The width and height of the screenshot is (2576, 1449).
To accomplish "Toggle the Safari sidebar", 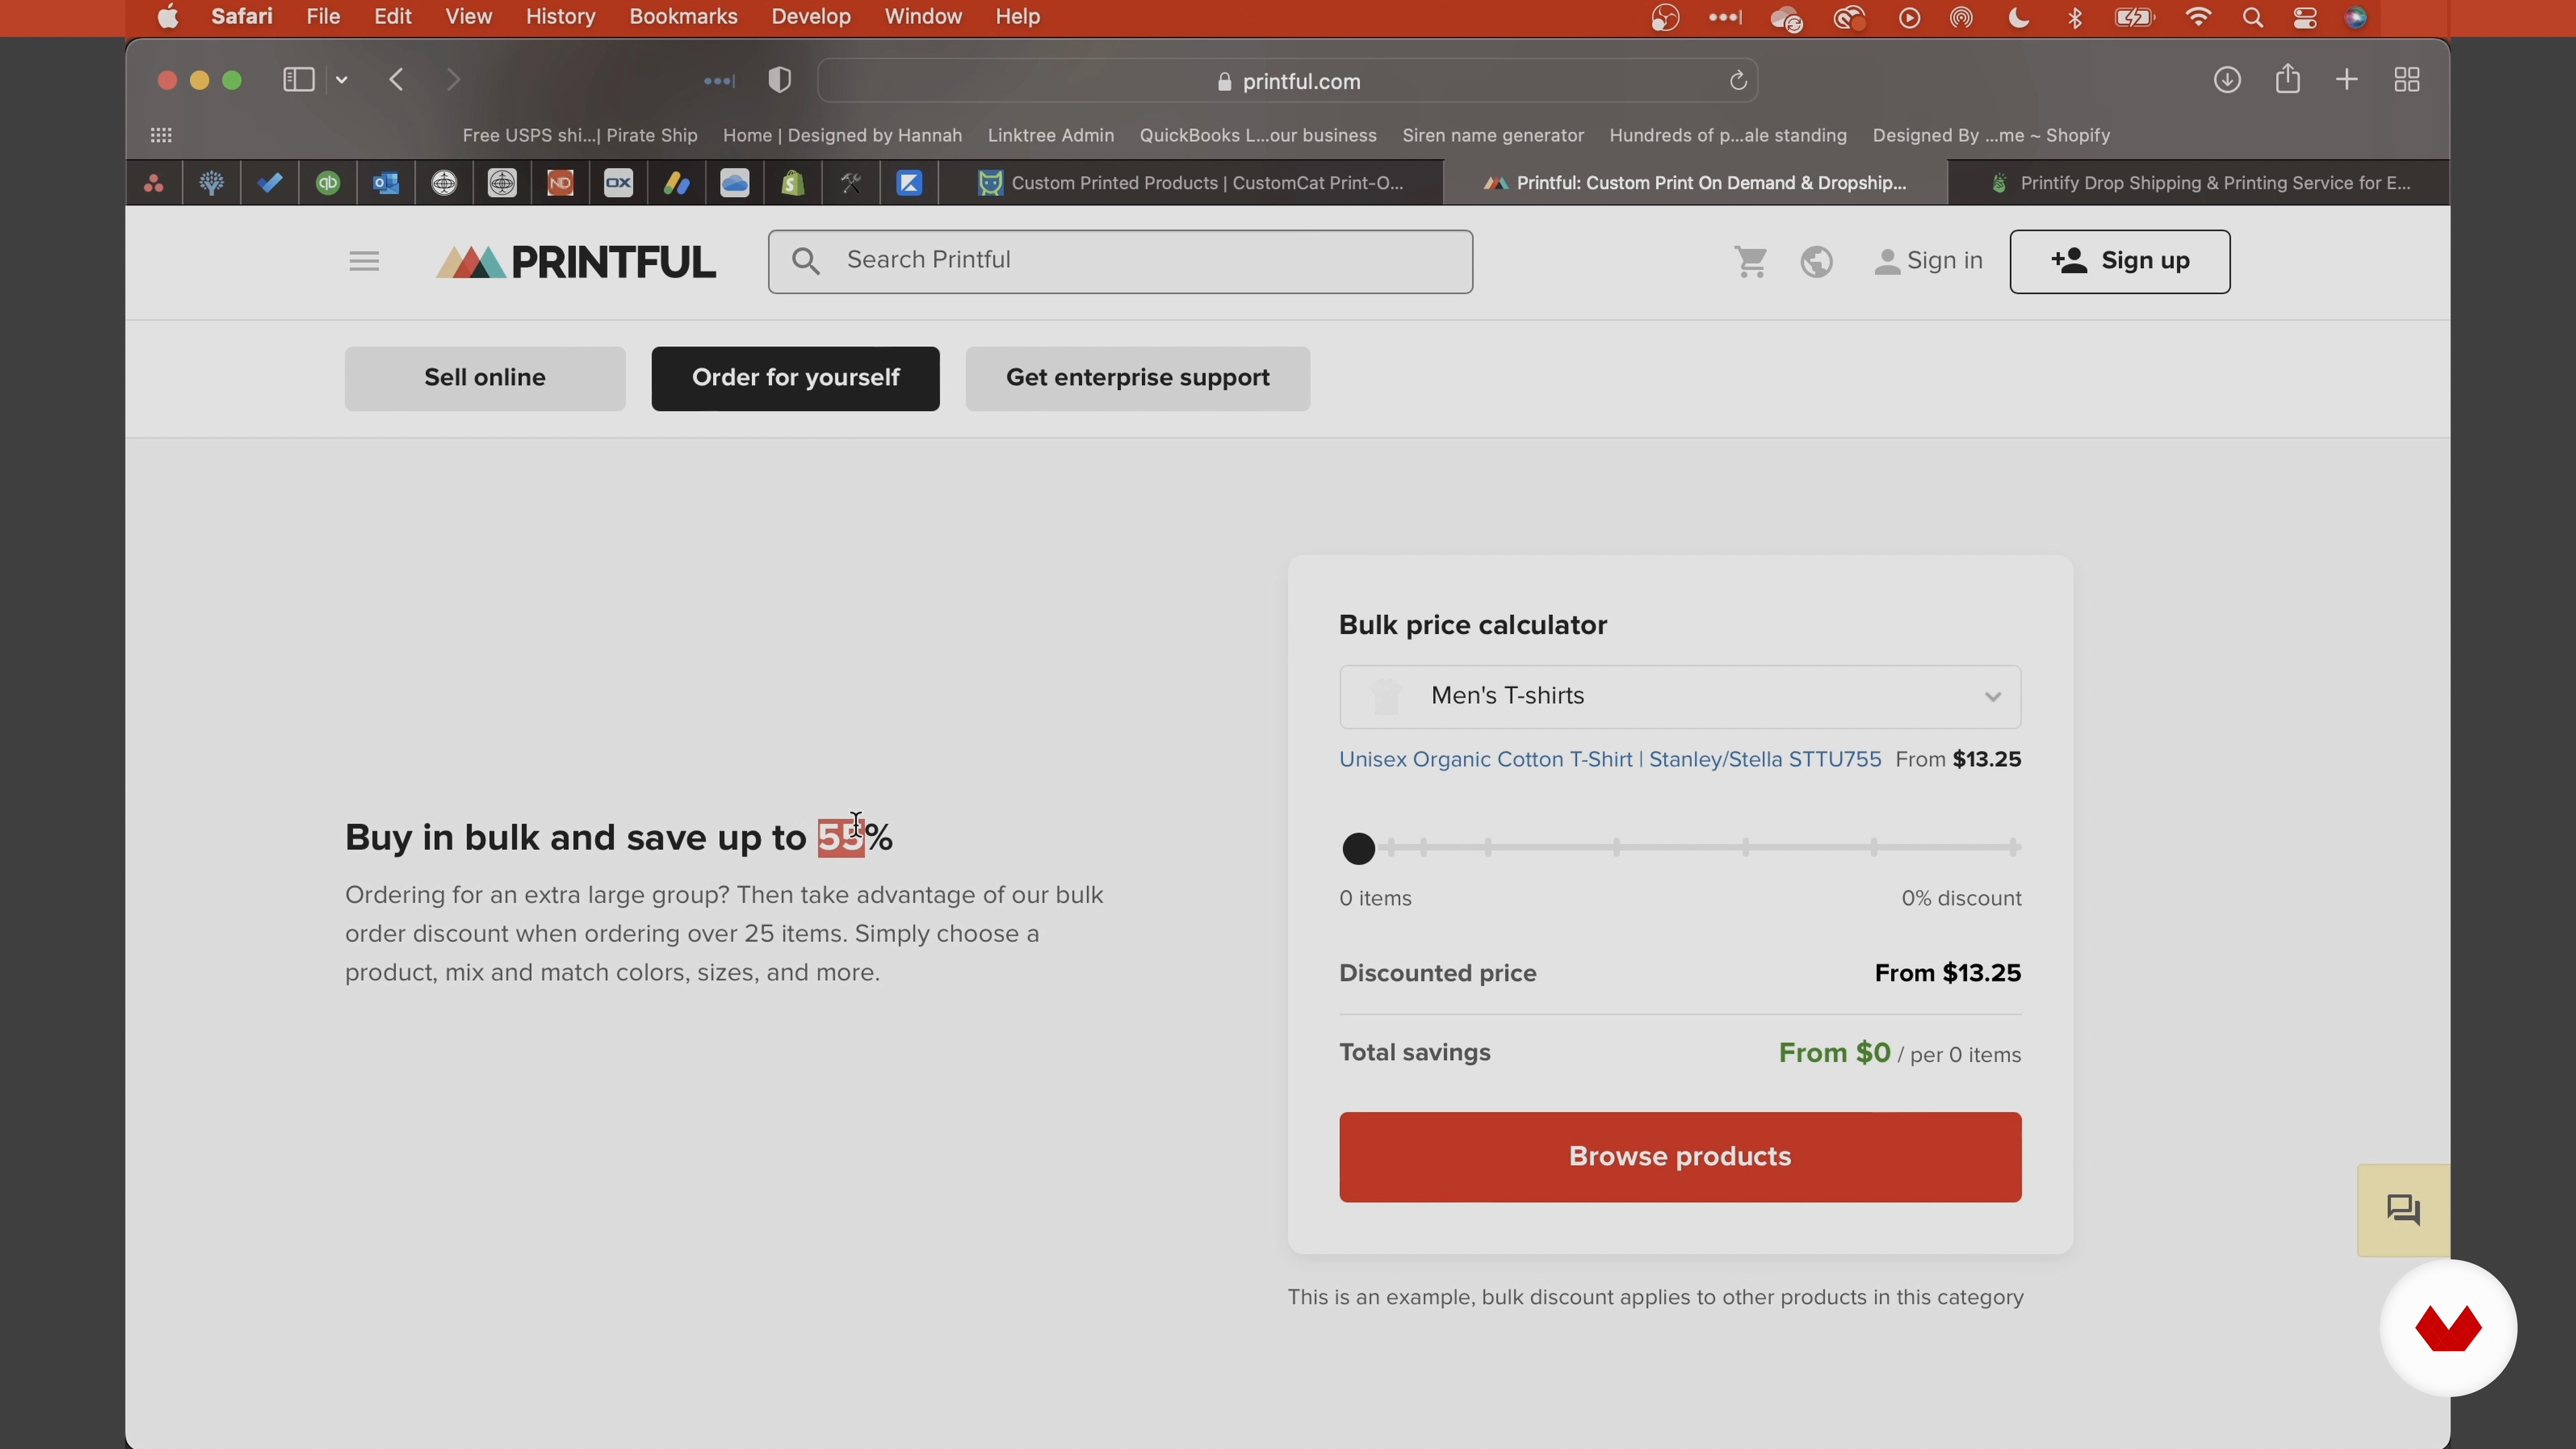I will (299, 80).
